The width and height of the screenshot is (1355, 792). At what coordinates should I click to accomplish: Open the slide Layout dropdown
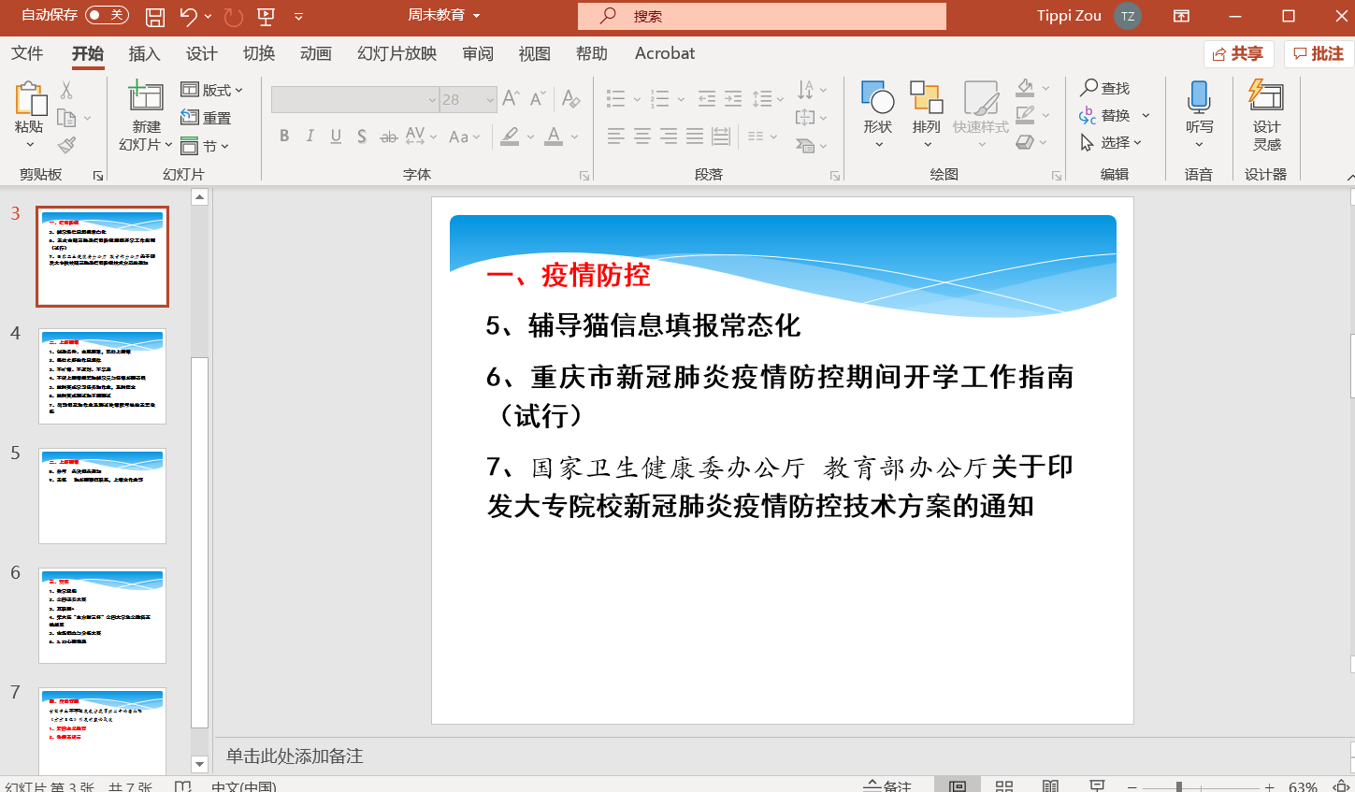212,90
